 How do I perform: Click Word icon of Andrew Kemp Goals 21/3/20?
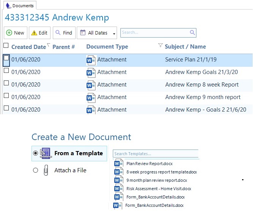[91, 73]
